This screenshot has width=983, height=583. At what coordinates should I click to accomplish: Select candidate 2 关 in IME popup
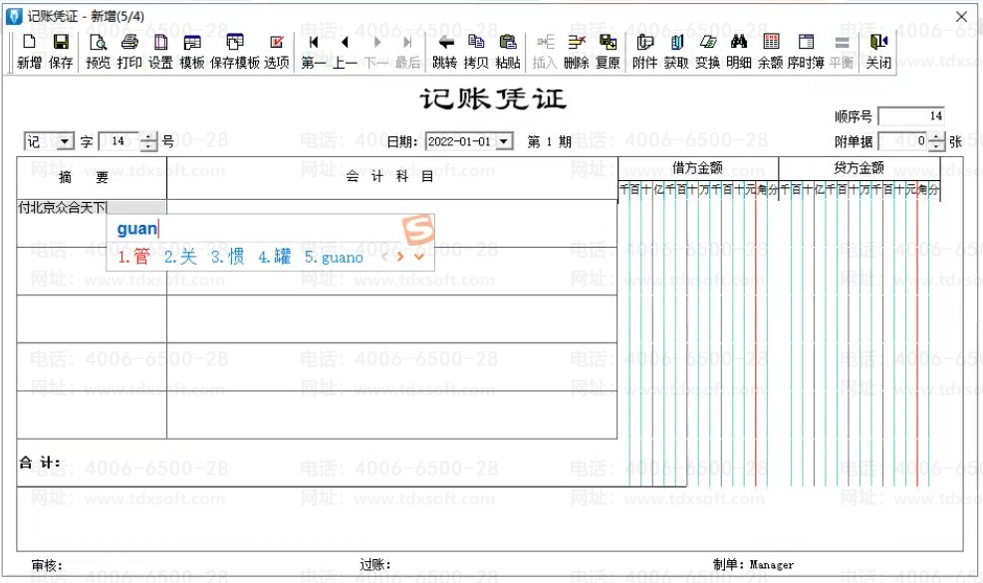click(x=180, y=257)
